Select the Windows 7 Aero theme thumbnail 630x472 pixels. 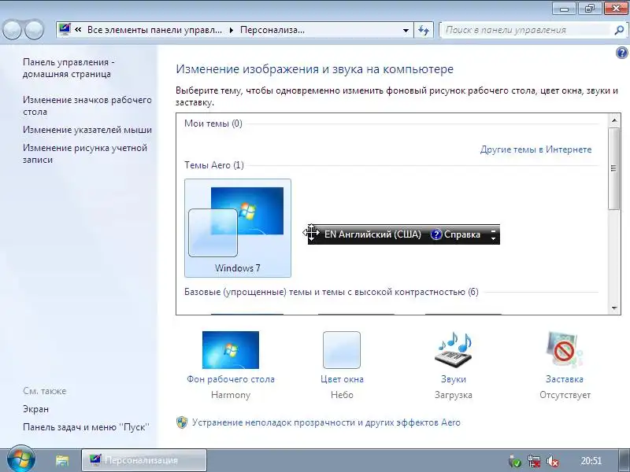coord(238,228)
